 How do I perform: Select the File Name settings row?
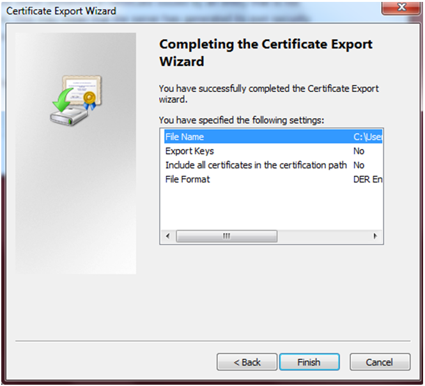(274, 137)
